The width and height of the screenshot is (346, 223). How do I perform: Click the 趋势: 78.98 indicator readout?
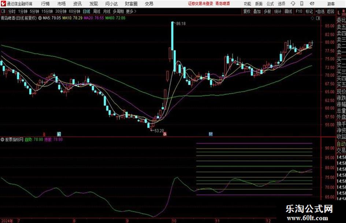tap(34, 140)
